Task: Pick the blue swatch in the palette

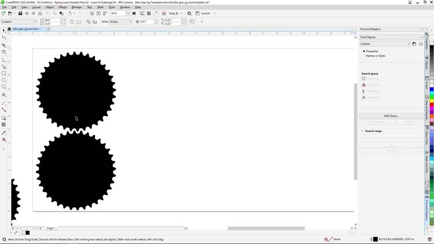Action: tap(432, 90)
